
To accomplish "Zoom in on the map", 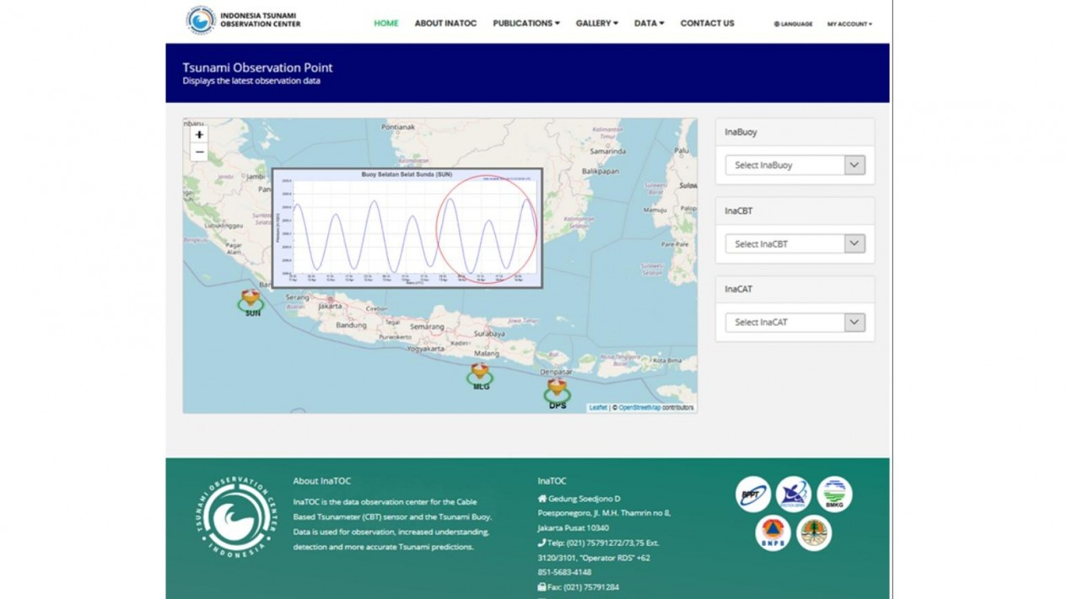I will [x=199, y=135].
